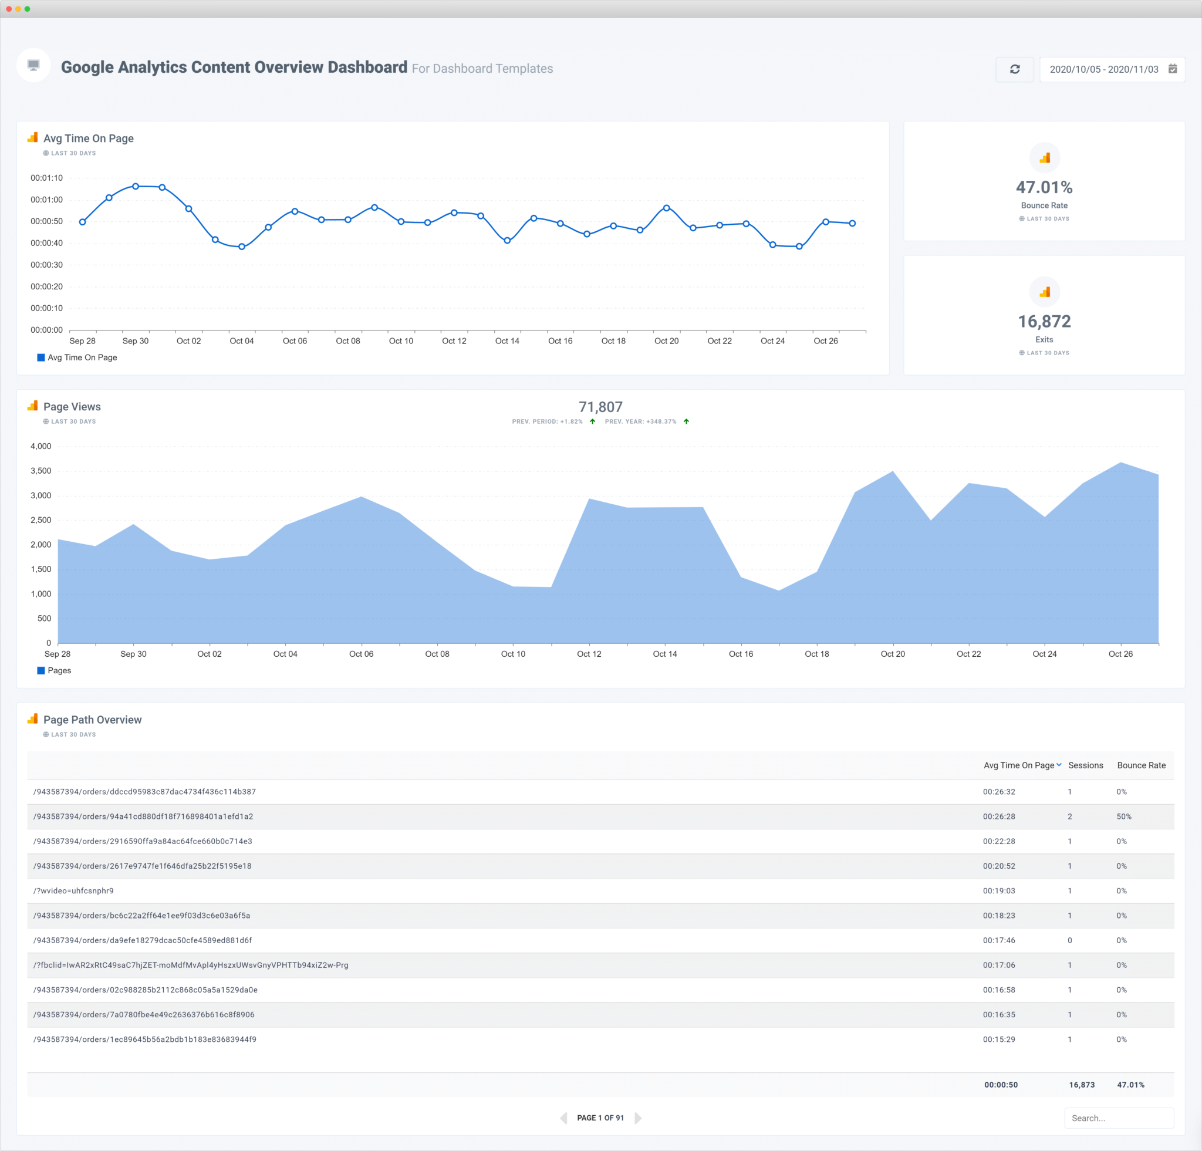The width and height of the screenshot is (1202, 1151).
Task: Click analytics icon beside Page Views title
Action: [x=32, y=406]
